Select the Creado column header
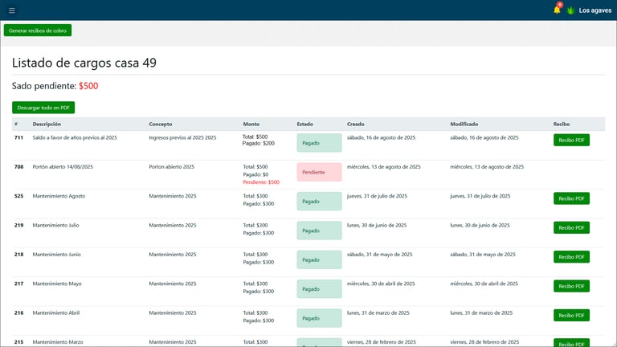 [355, 124]
